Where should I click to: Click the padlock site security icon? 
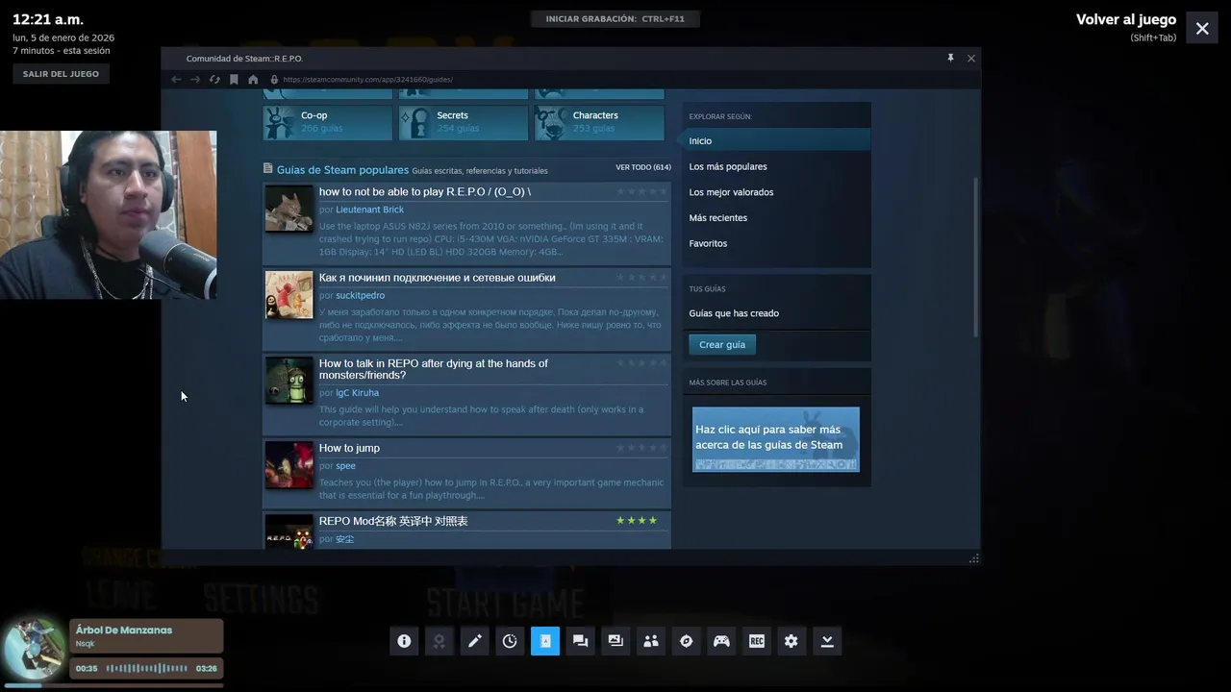(x=274, y=80)
